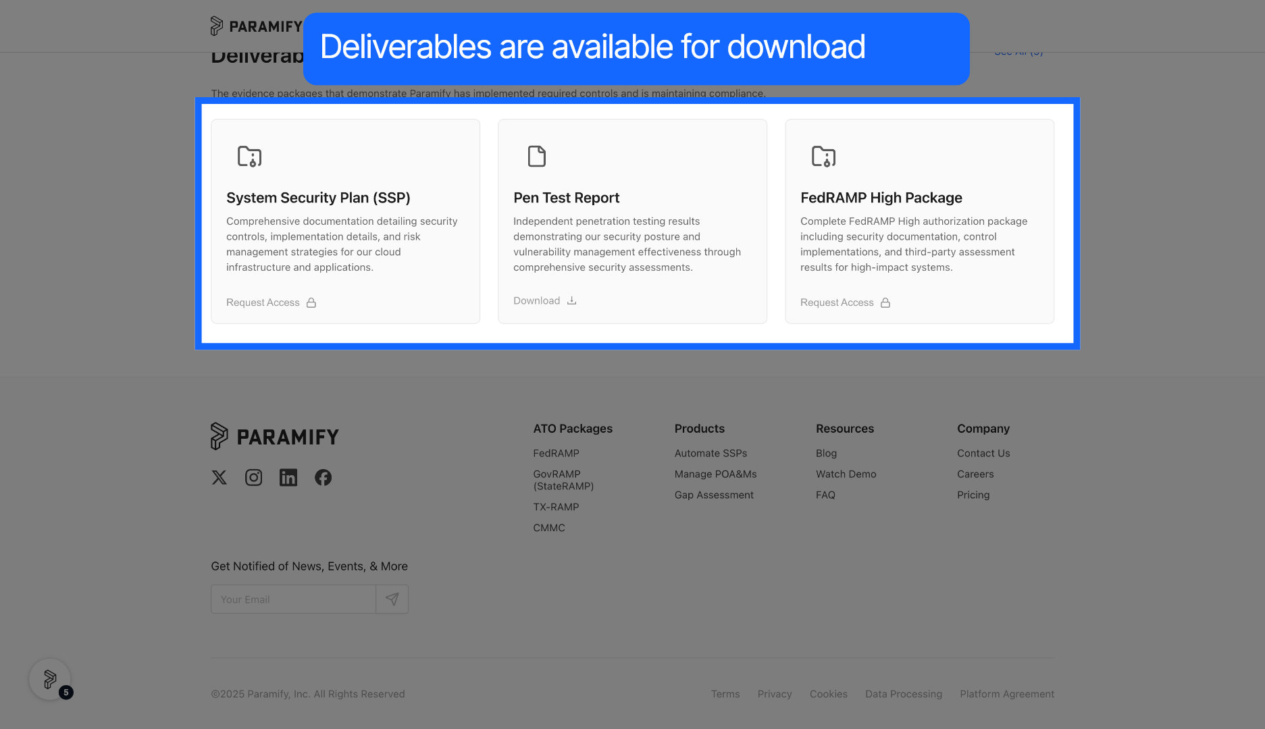The width and height of the screenshot is (1265, 729).
Task: Go to Automate SSPs product page
Action: point(711,454)
